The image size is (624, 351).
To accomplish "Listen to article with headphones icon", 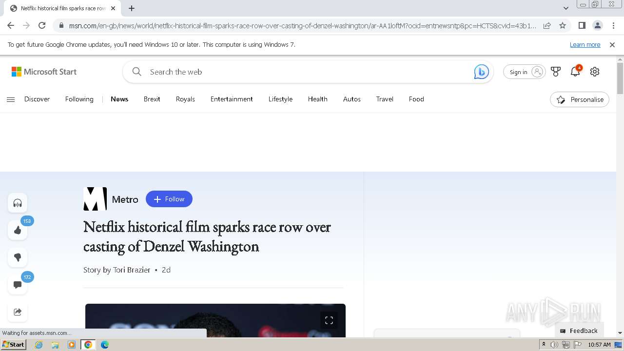I will coord(18,203).
